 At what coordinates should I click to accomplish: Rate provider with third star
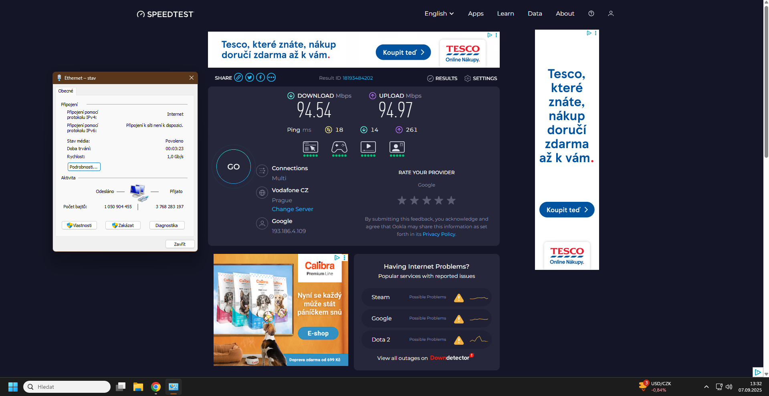(x=427, y=200)
